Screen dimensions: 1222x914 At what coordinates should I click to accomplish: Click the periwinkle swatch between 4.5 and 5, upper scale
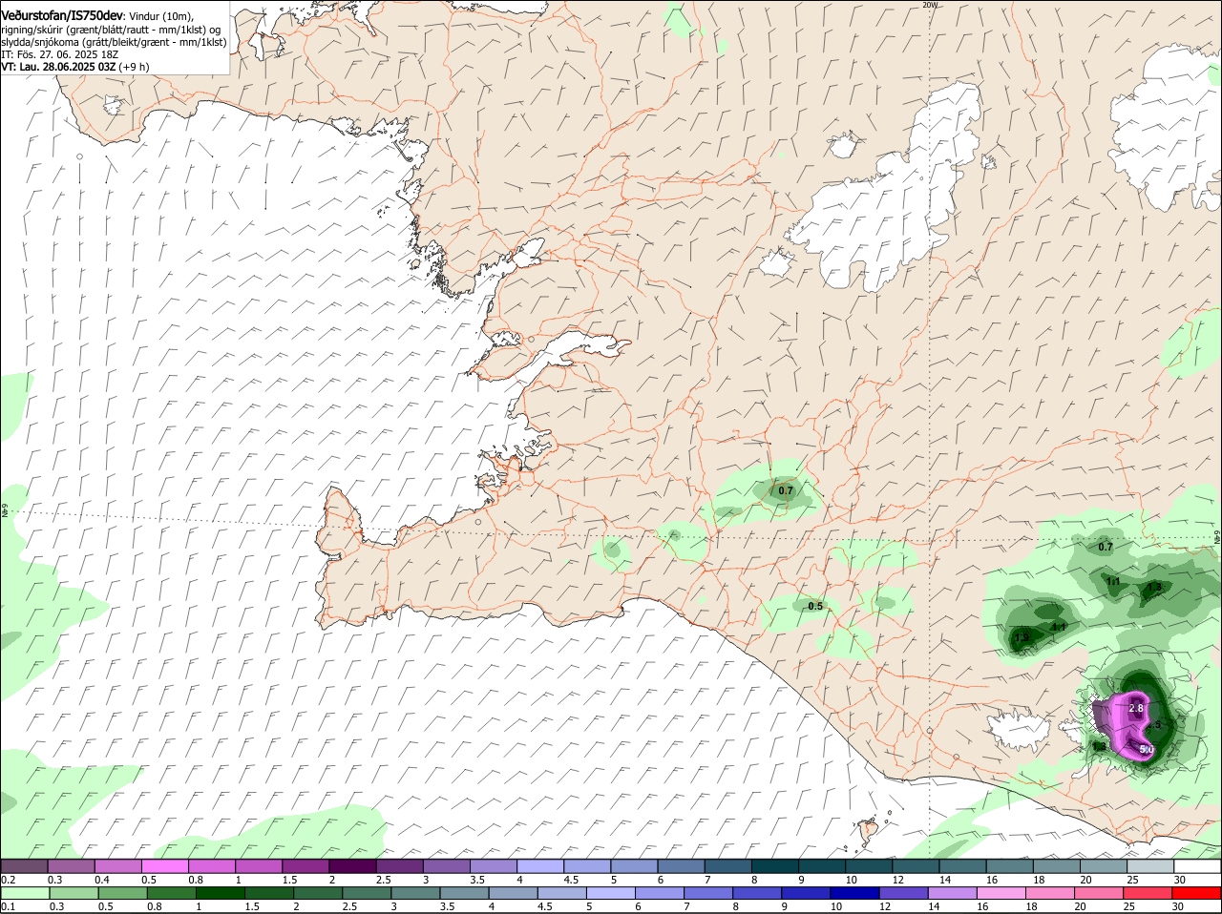pos(587,866)
